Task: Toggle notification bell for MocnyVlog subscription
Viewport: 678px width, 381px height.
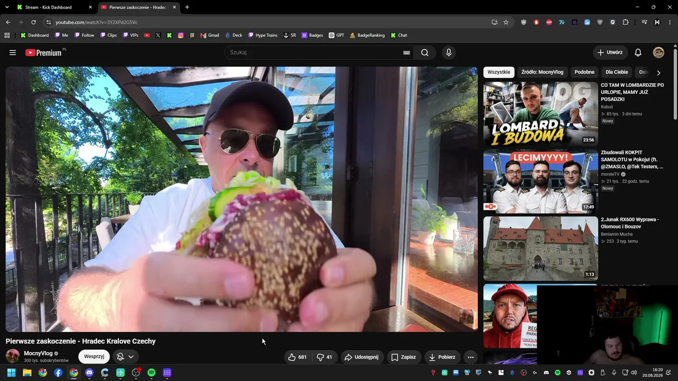Action: (x=125, y=357)
